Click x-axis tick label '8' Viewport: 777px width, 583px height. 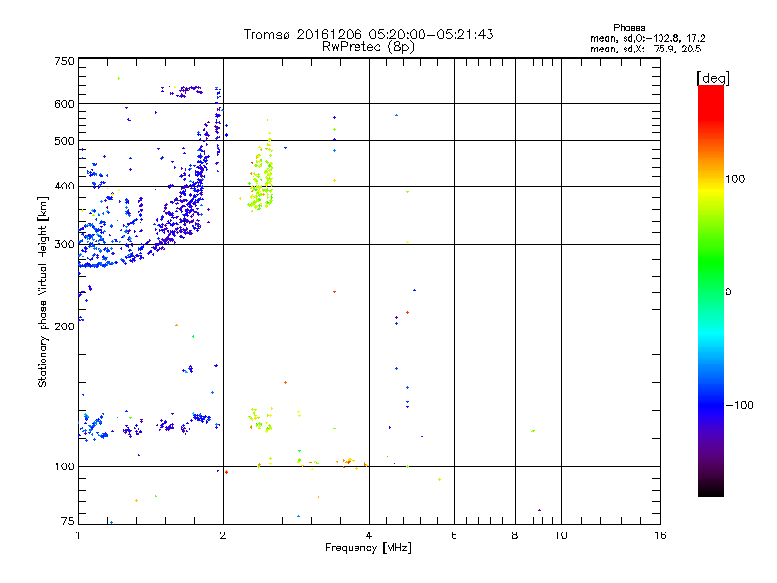pos(515,535)
